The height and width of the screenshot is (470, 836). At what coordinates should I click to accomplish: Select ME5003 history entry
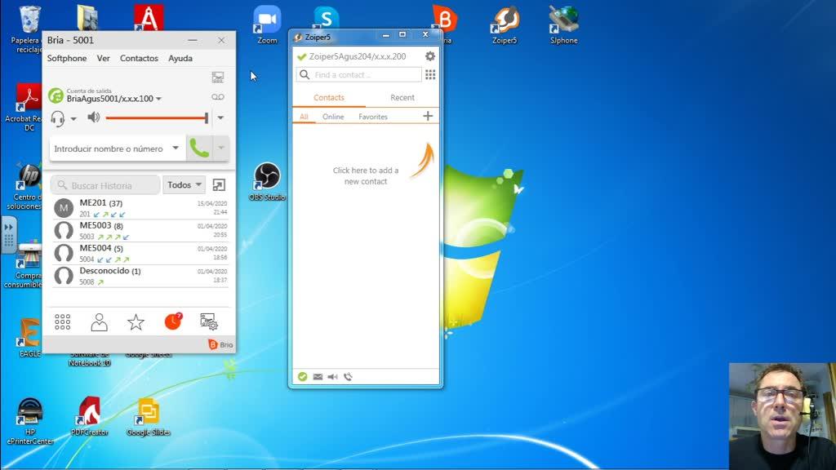coord(140,231)
